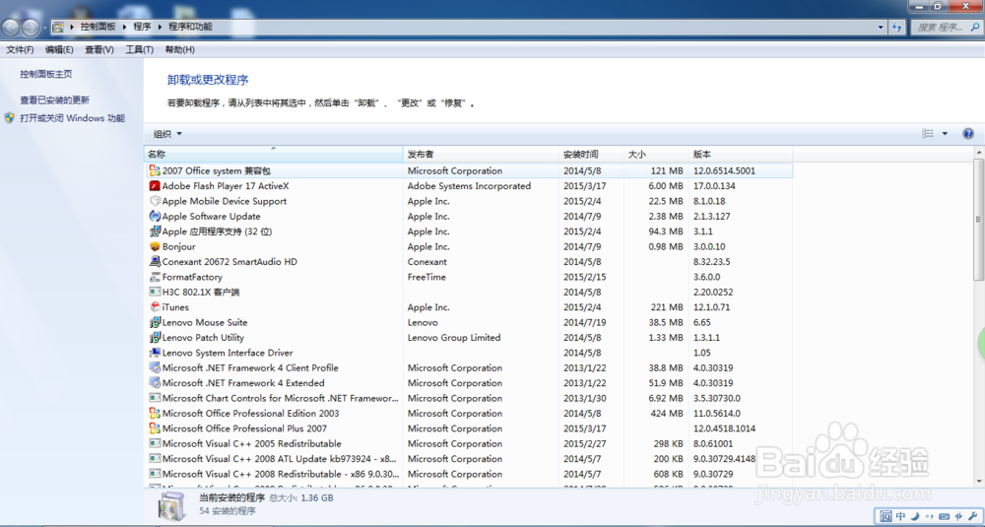Viewport: 985px width, 527px height.
Task: Open the 工具(T) menu
Action: [139, 49]
